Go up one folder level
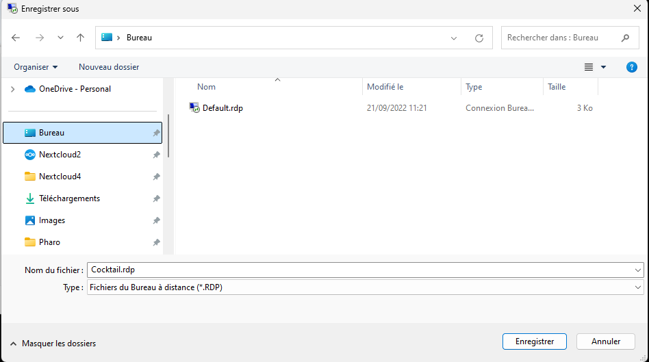Image resolution: width=649 pixels, height=362 pixels. click(81, 38)
